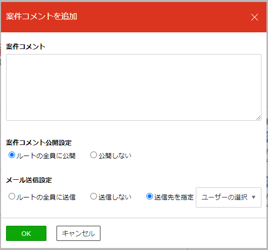Click the ▼ arrow in ユーザーの選択

click(254, 197)
